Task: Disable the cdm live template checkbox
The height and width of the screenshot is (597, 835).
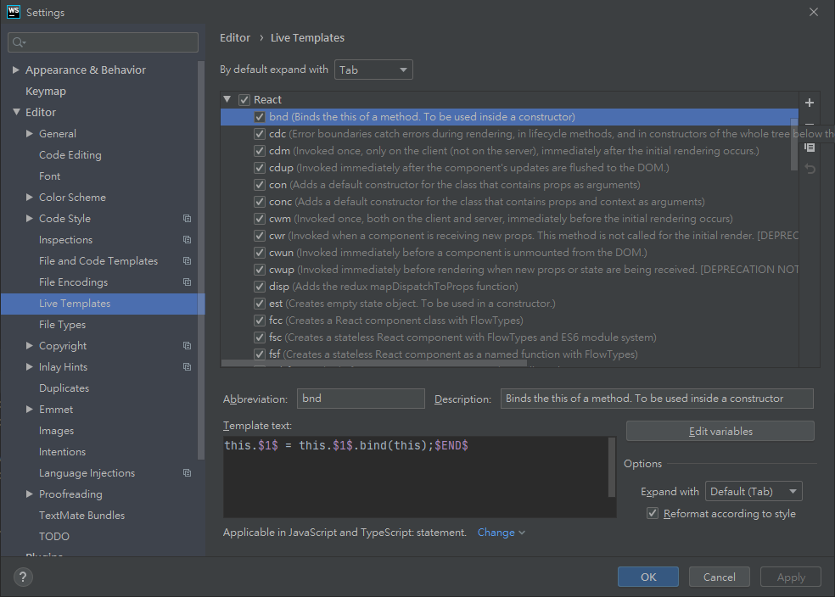Action: [260, 151]
